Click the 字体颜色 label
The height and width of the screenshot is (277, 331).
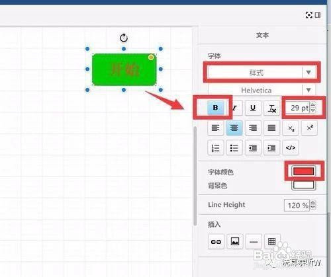coord(220,172)
